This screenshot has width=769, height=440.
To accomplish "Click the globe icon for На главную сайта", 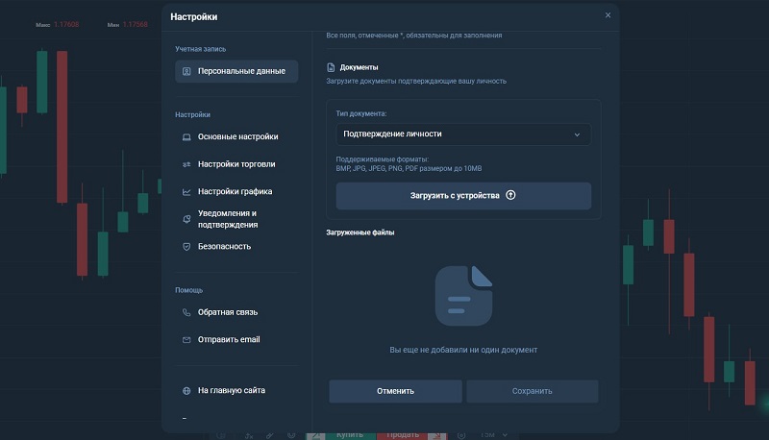I will tap(186, 391).
